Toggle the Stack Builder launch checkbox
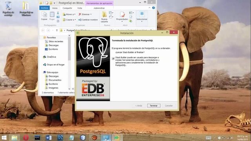 [x=113, y=59]
